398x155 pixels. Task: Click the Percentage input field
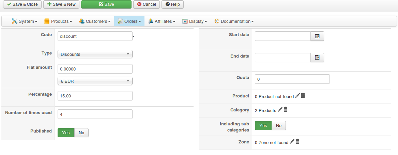click(95, 96)
